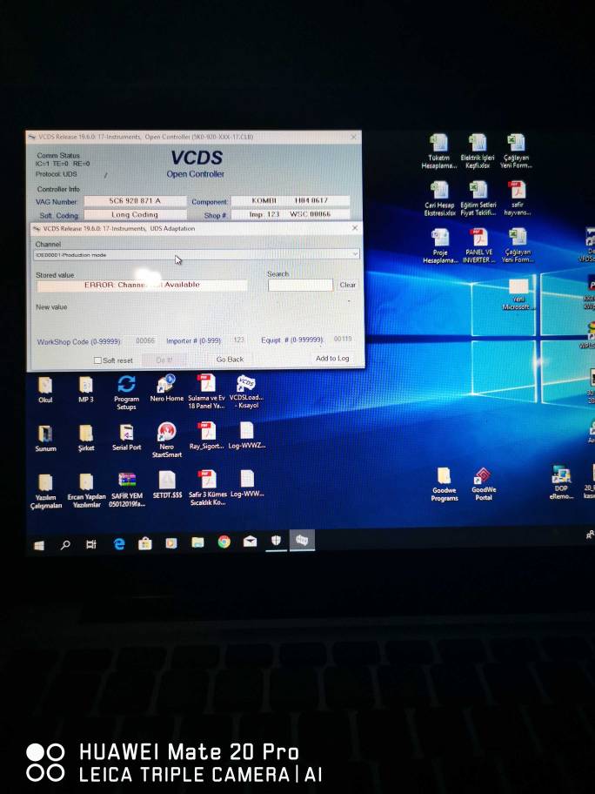Viewport: 595px width, 794px height.
Task: Launch Microsoft Edge from taskbar
Action: click(x=119, y=544)
